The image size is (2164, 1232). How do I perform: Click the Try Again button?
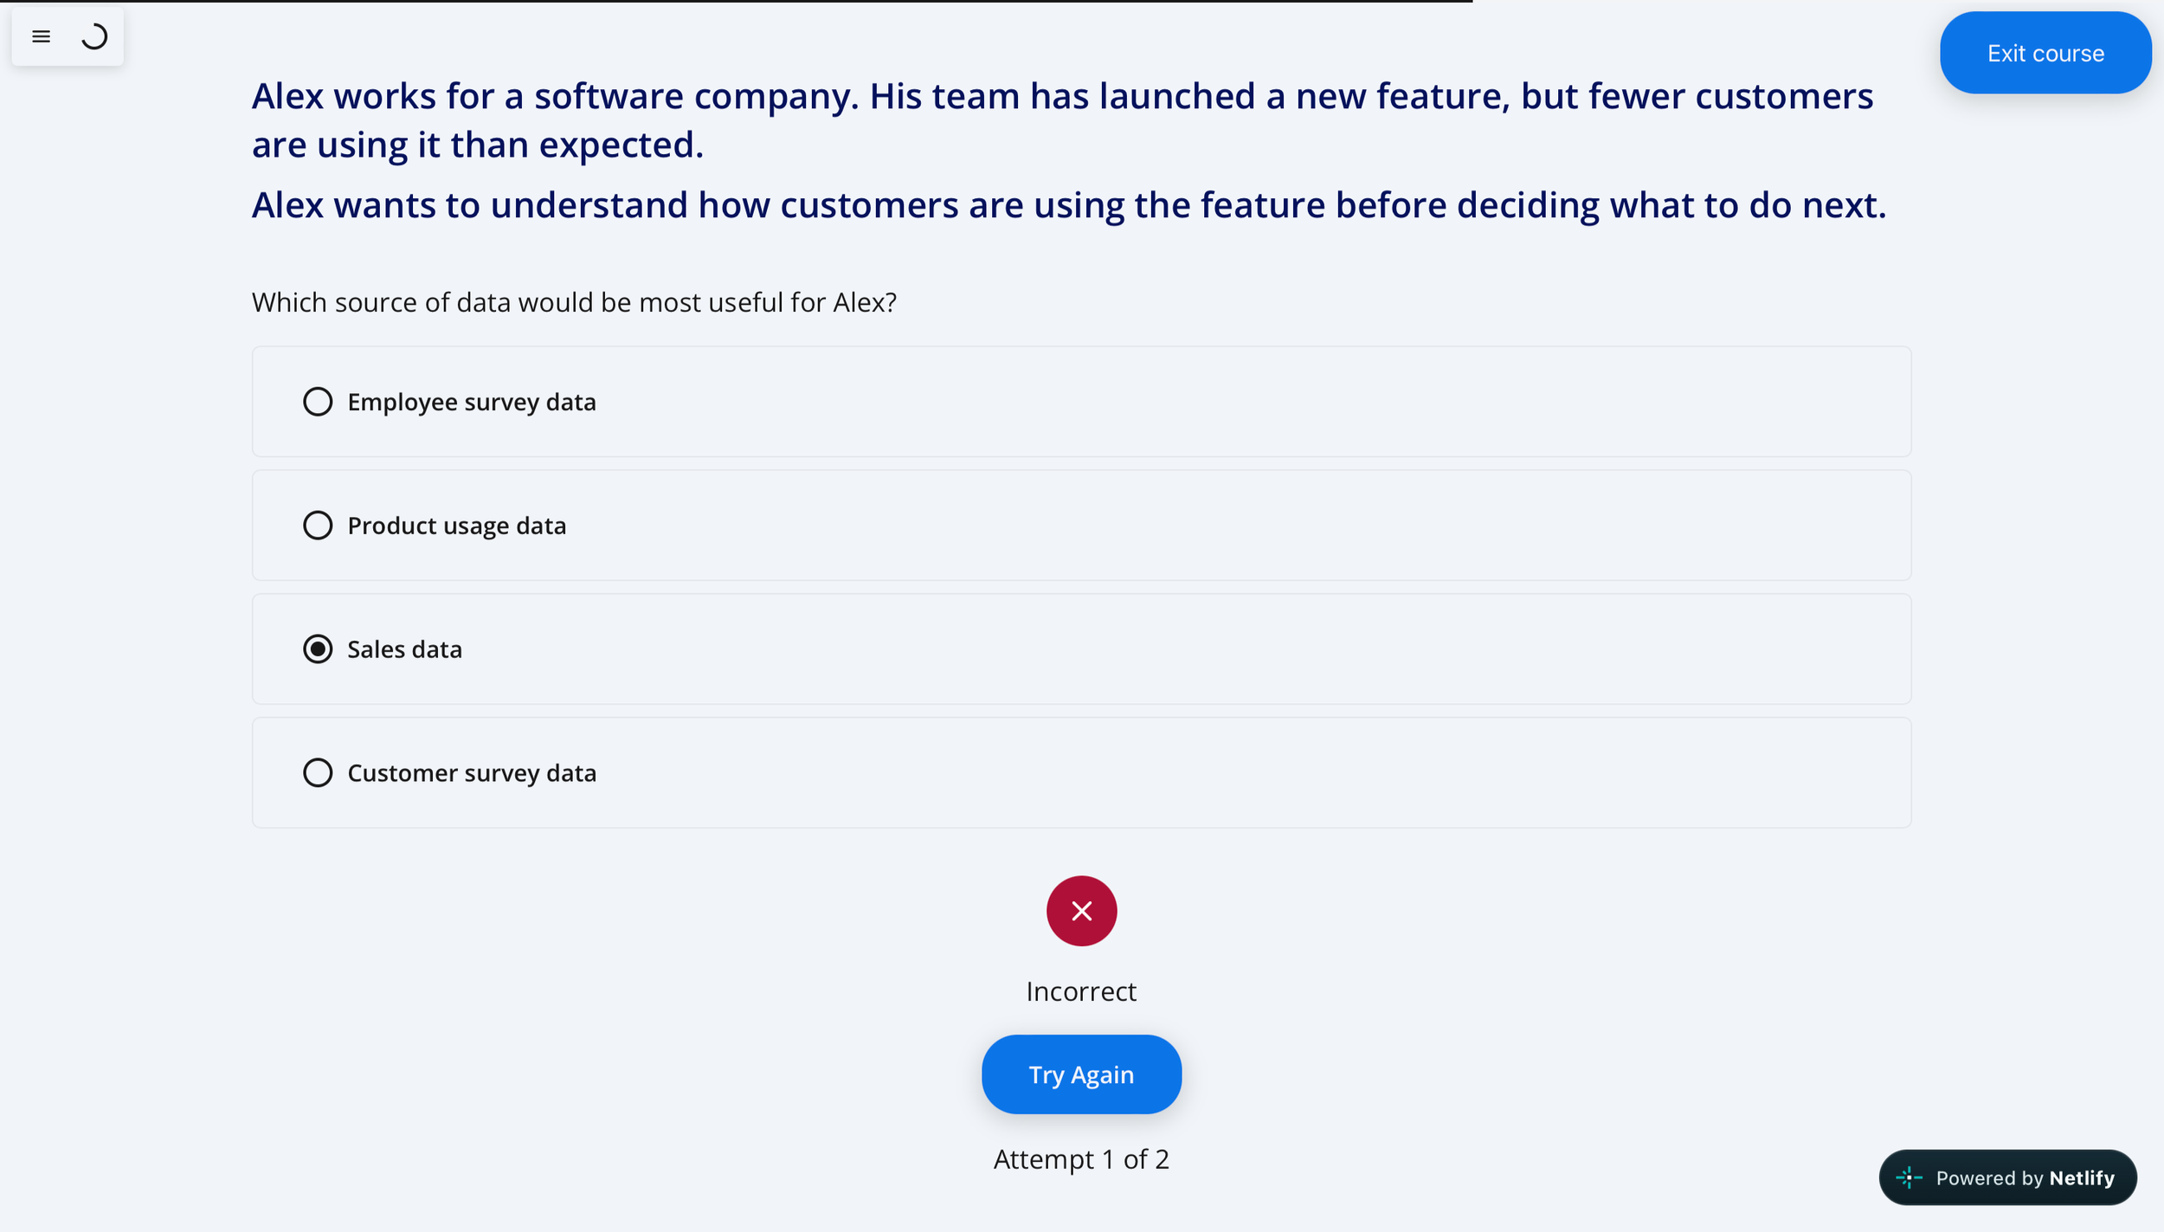[1081, 1074]
